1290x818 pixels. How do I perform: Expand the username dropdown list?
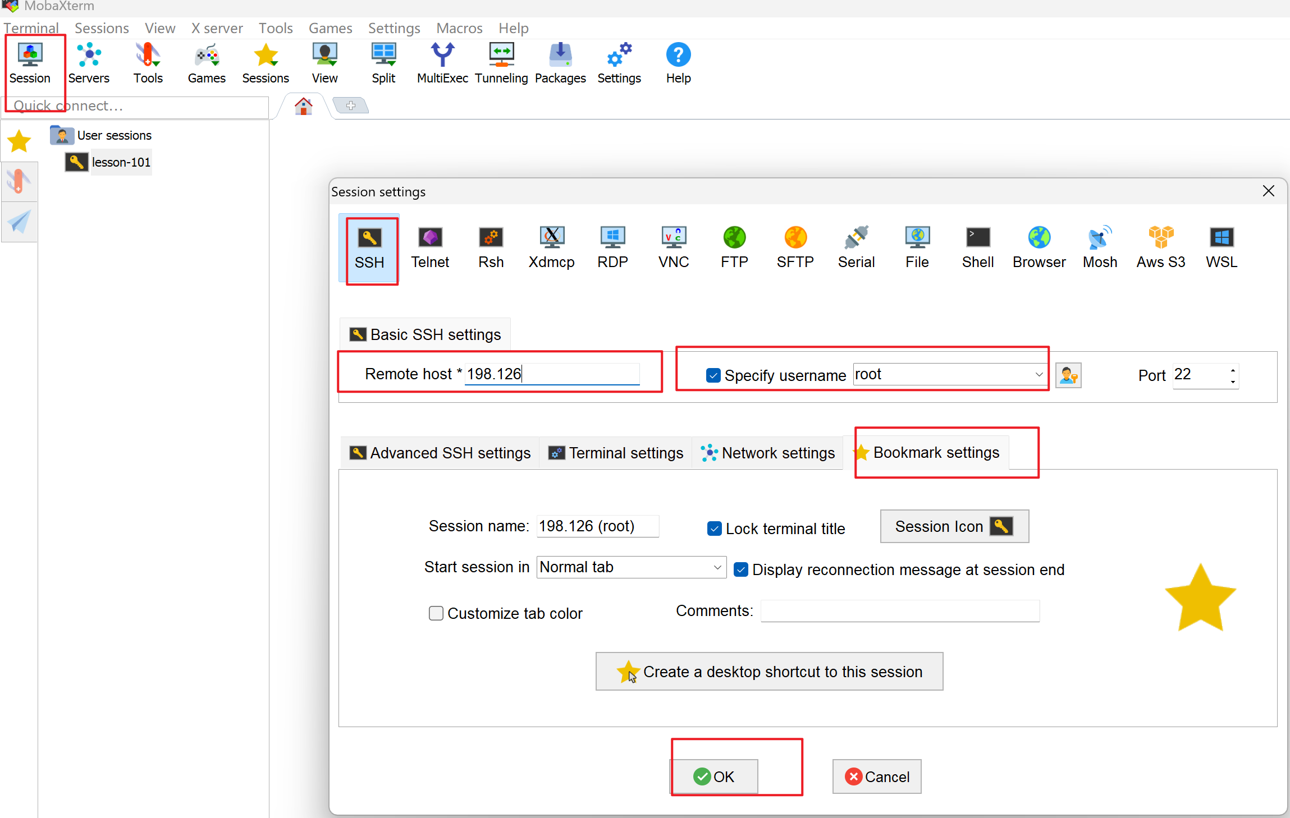(x=1039, y=375)
